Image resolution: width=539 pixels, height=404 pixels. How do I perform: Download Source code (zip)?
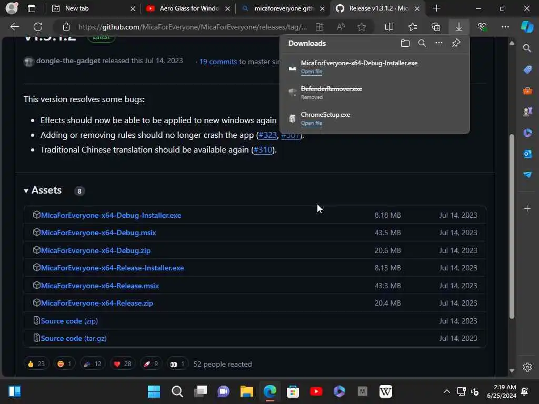pos(69,321)
